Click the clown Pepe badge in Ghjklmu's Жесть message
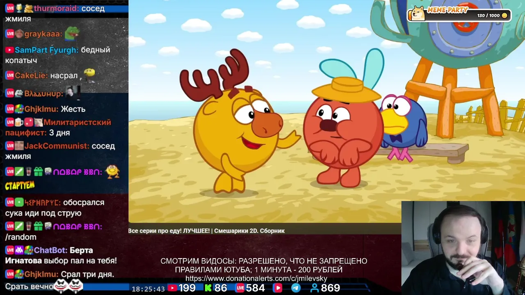This screenshot has width=525, height=295. (x=19, y=109)
